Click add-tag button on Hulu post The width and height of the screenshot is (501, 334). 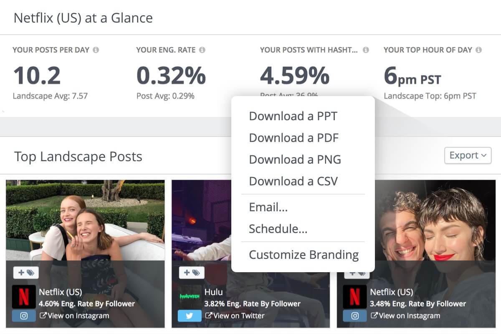[x=192, y=273]
